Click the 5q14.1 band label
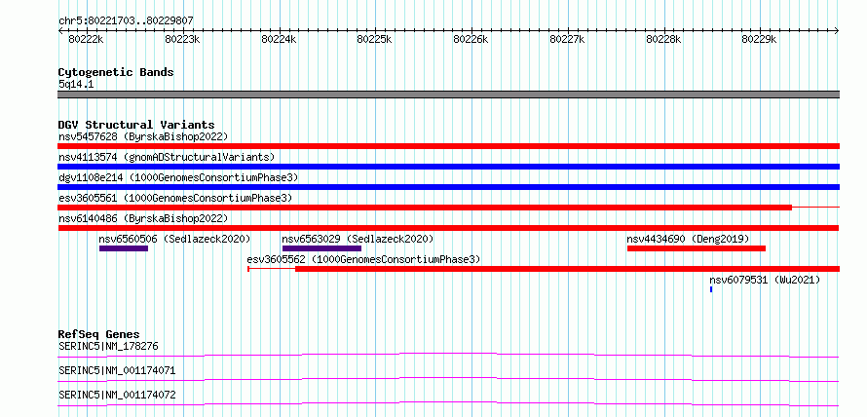 76,84
